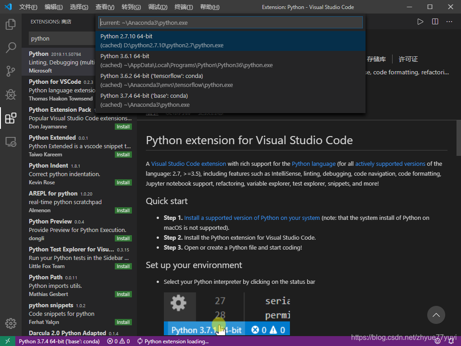Viewport: 461px width, 346px height.
Task: Select the Extensions view icon
Action: coord(11,118)
